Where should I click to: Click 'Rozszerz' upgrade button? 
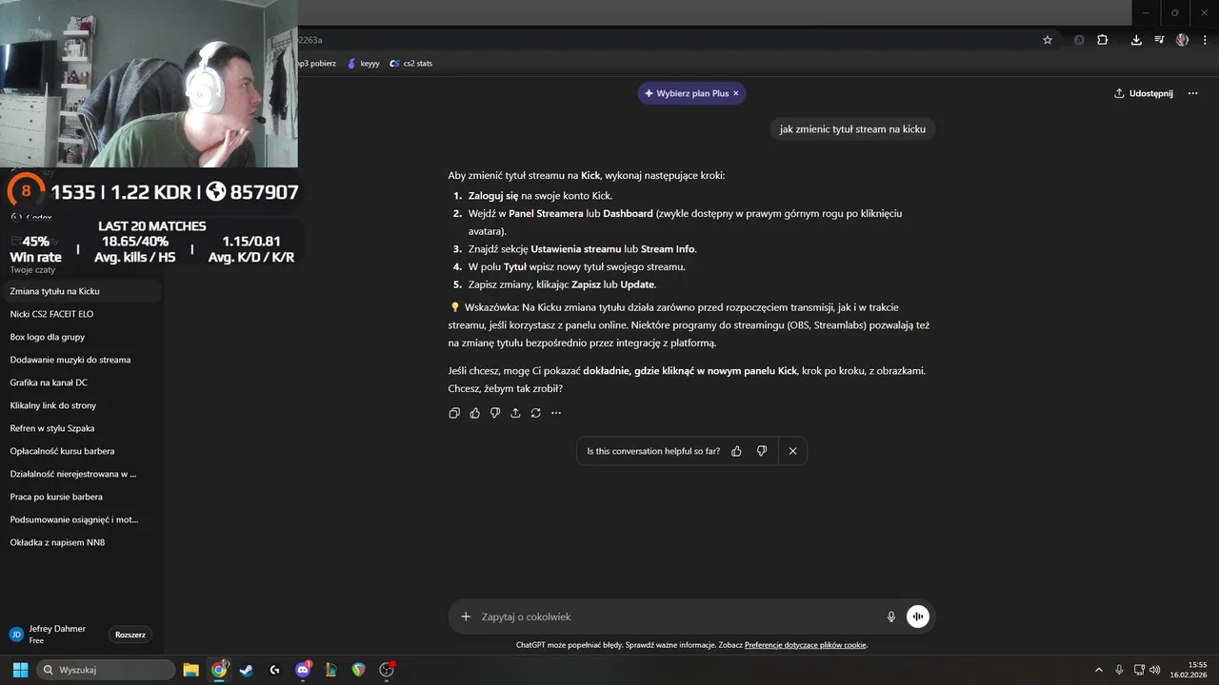[x=130, y=635]
